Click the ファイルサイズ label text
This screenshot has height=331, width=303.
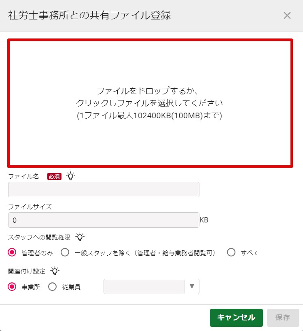click(x=30, y=207)
